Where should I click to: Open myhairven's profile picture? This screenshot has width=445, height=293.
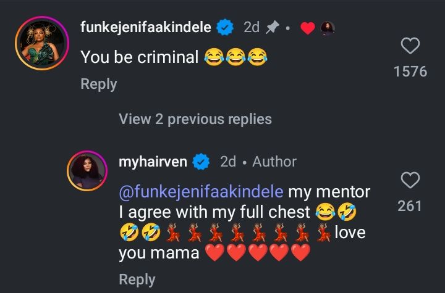coord(87,171)
